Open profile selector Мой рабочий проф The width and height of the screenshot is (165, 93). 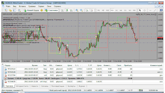pyautogui.click(x=58, y=90)
